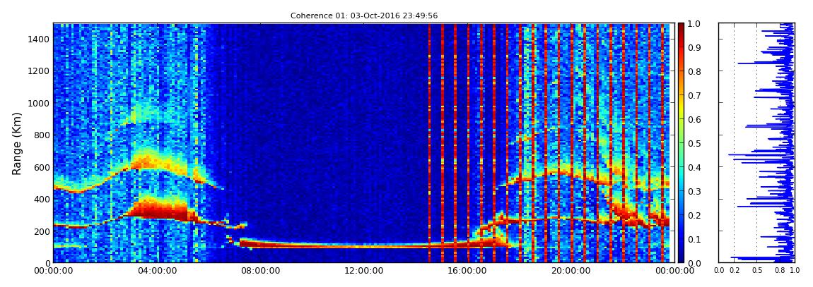This screenshot has height=287, width=813.
Task: Click the 0.8 tick on profile plot axis
Action: point(779,271)
